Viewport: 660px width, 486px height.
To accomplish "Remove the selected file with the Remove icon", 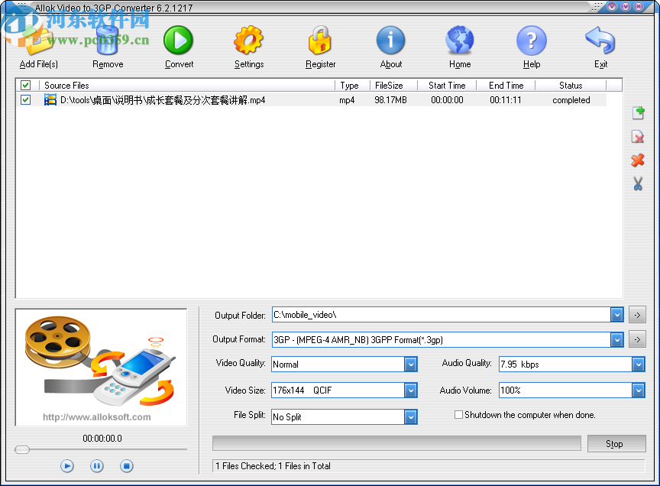I will pos(107,40).
